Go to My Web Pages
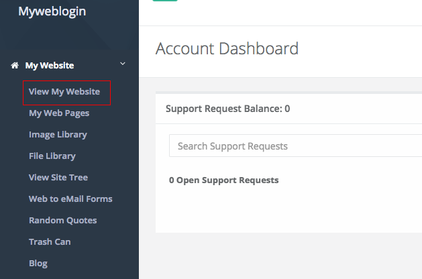This screenshot has width=422, height=279. (x=59, y=113)
